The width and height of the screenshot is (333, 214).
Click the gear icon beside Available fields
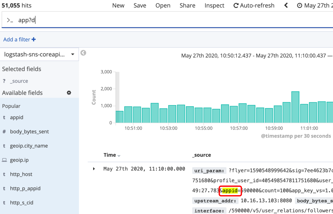tap(69, 93)
